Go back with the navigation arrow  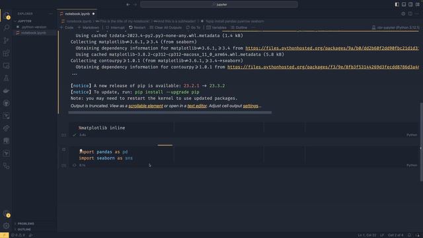pos(128,5)
